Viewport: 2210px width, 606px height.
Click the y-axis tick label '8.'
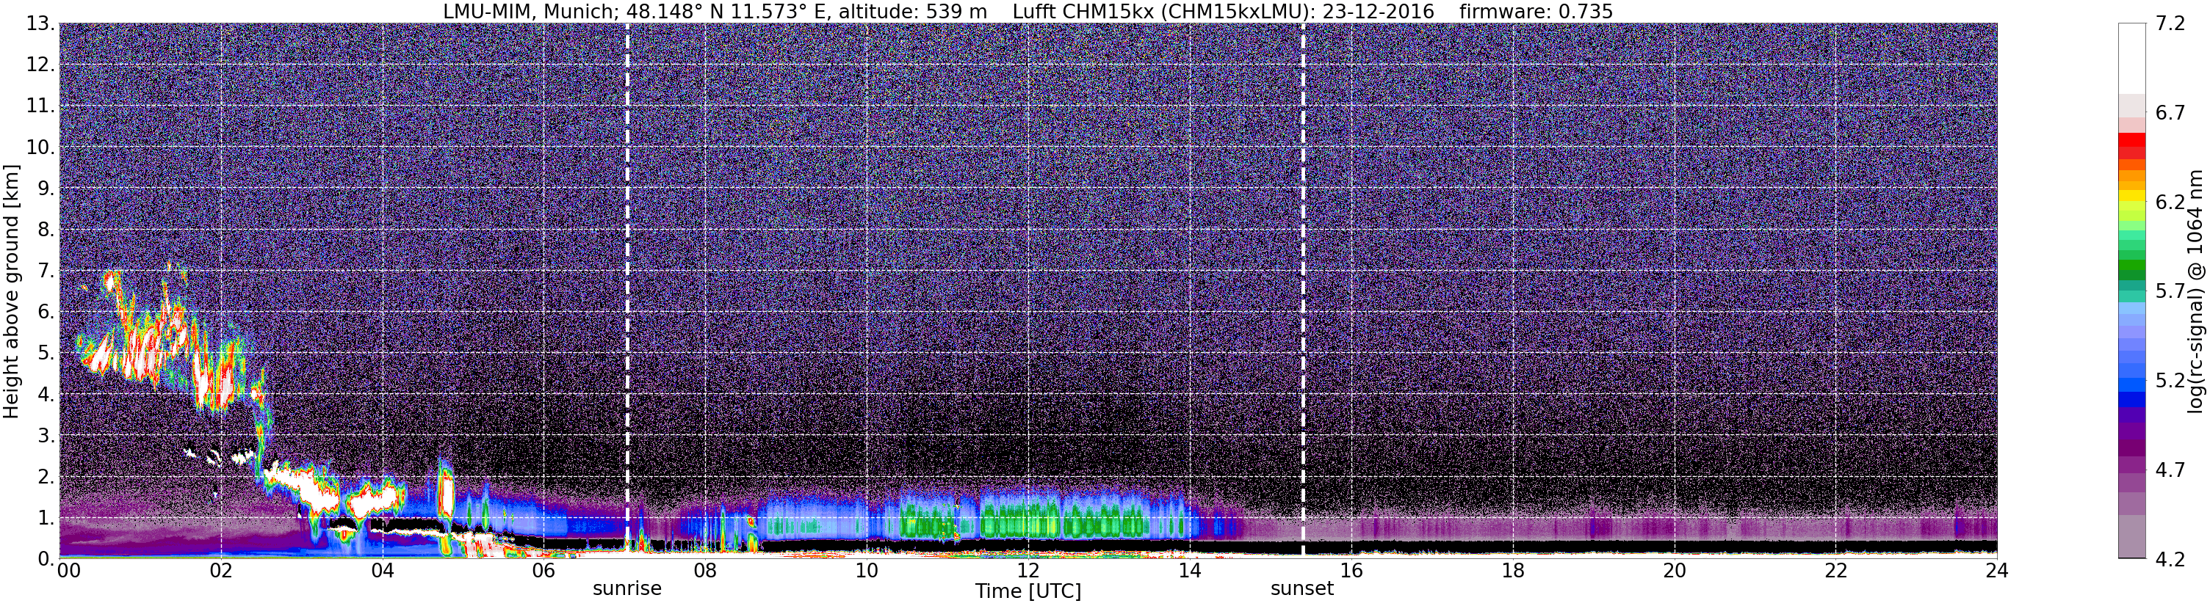[x=46, y=230]
